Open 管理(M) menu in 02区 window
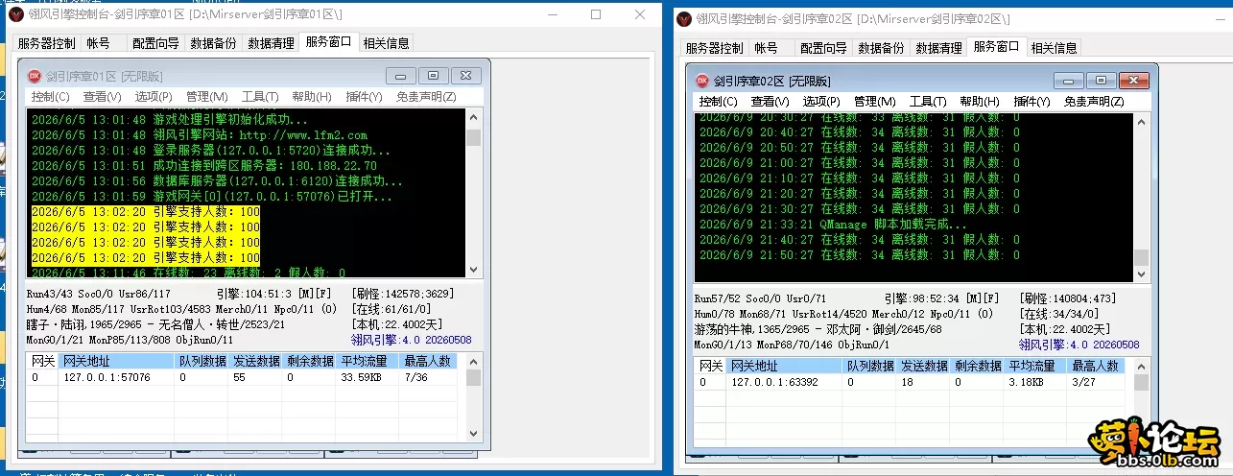This screenshot has width=1233, height=476. tap(874, 102)
